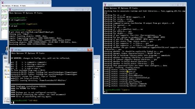Open VT Options menu in ~/tf-40s1 window

click(30, 53)
